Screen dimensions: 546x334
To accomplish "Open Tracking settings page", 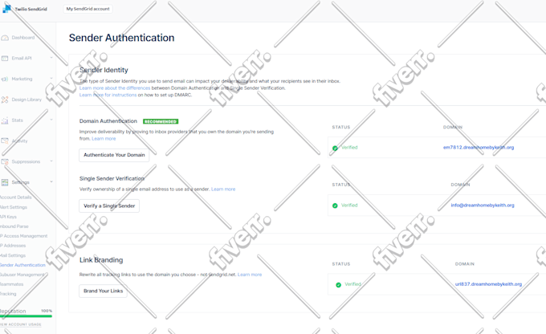I will pyautogui.click(x=8, y=294).
